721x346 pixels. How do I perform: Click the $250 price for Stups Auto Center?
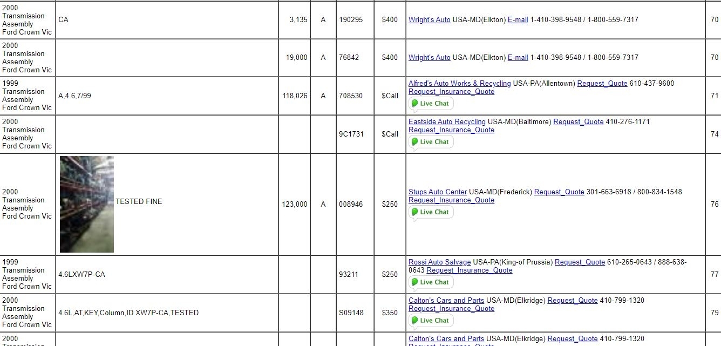point(390,204)
